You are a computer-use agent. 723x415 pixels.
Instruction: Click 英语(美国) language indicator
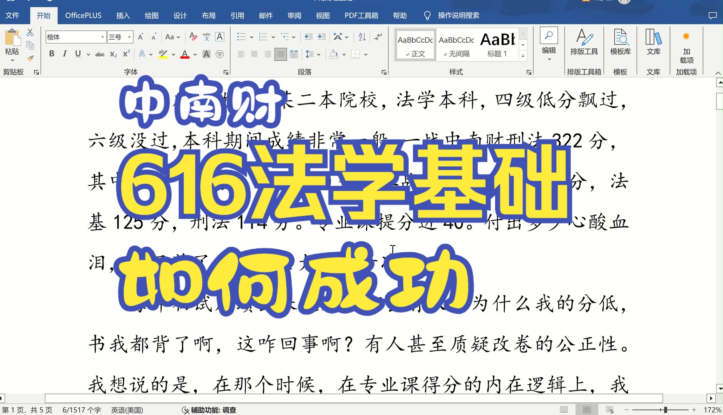(x=127, y=410)
